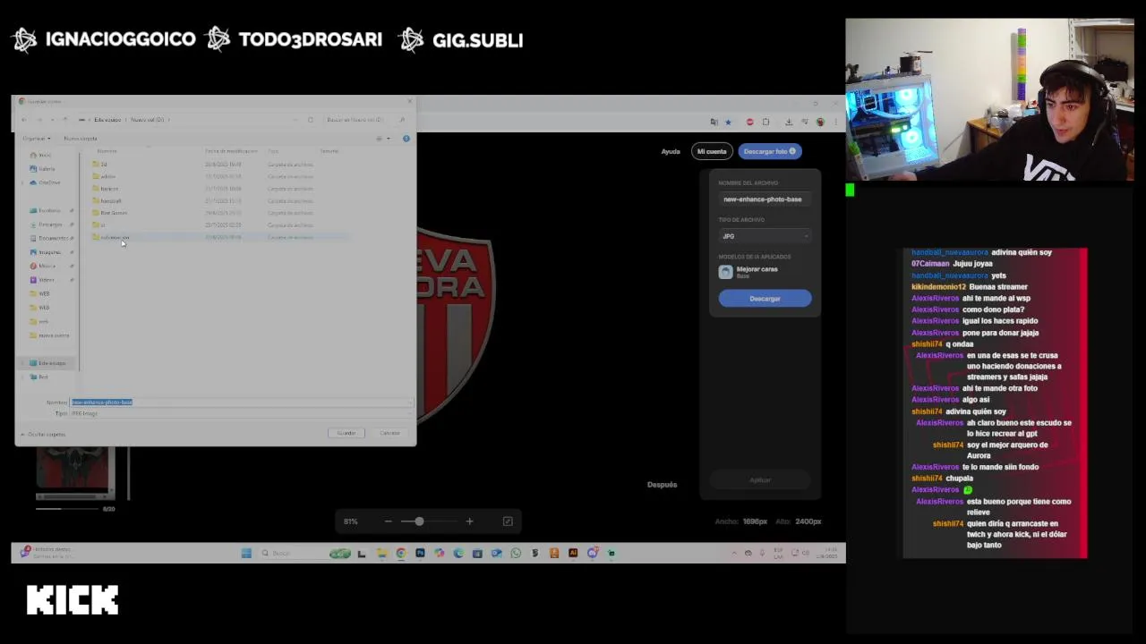Open the JPG file type dropdown
This screenshot has height=644, width=1146.
[765, 236]
